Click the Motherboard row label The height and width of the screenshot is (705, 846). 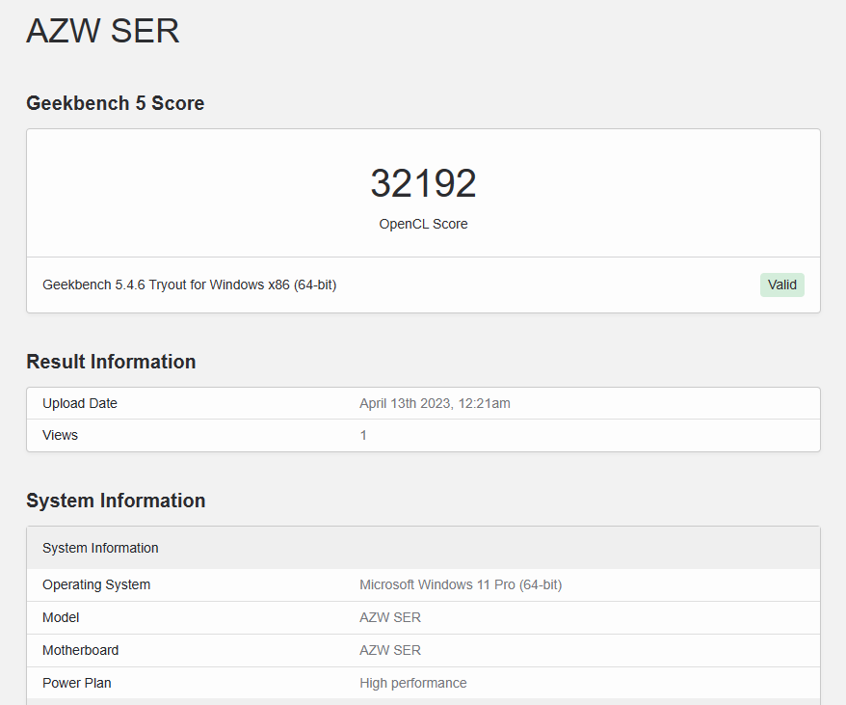80,650
